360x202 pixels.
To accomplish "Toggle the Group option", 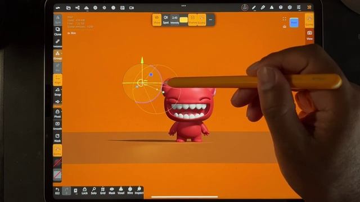I will coord(57,55).
